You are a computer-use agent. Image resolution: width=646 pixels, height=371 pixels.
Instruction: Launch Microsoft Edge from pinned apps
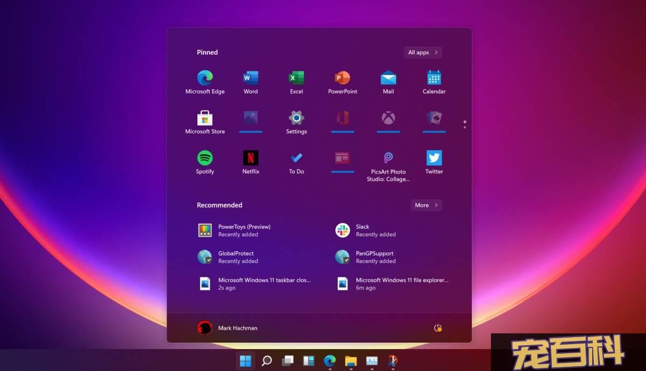205,78
